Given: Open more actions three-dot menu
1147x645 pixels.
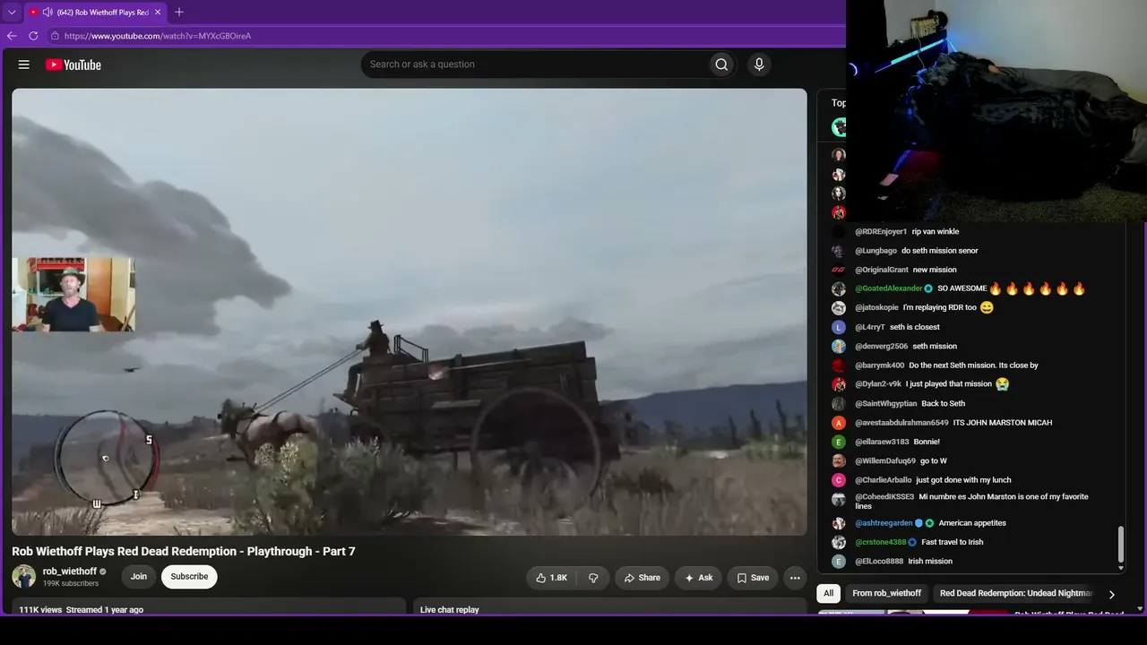Looking at the screenshot, I should pyautogui.click(x=795, y=578).
